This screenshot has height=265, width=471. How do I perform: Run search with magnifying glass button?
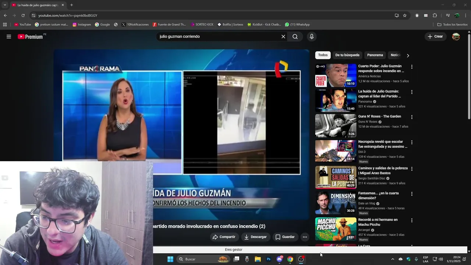pyautogui.click(x=295, y=36)
